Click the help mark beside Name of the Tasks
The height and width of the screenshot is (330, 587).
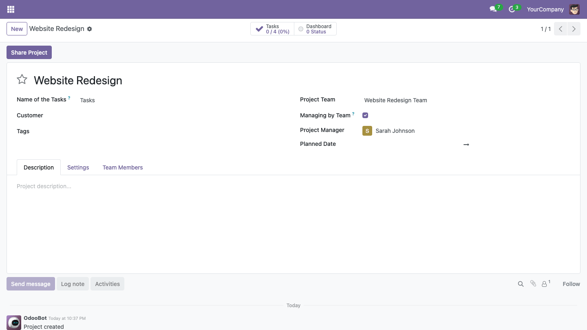[x=69, y=98]
